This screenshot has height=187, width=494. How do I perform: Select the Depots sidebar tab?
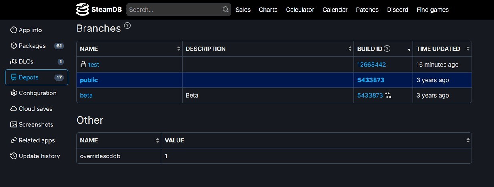[x=37, y=77]
